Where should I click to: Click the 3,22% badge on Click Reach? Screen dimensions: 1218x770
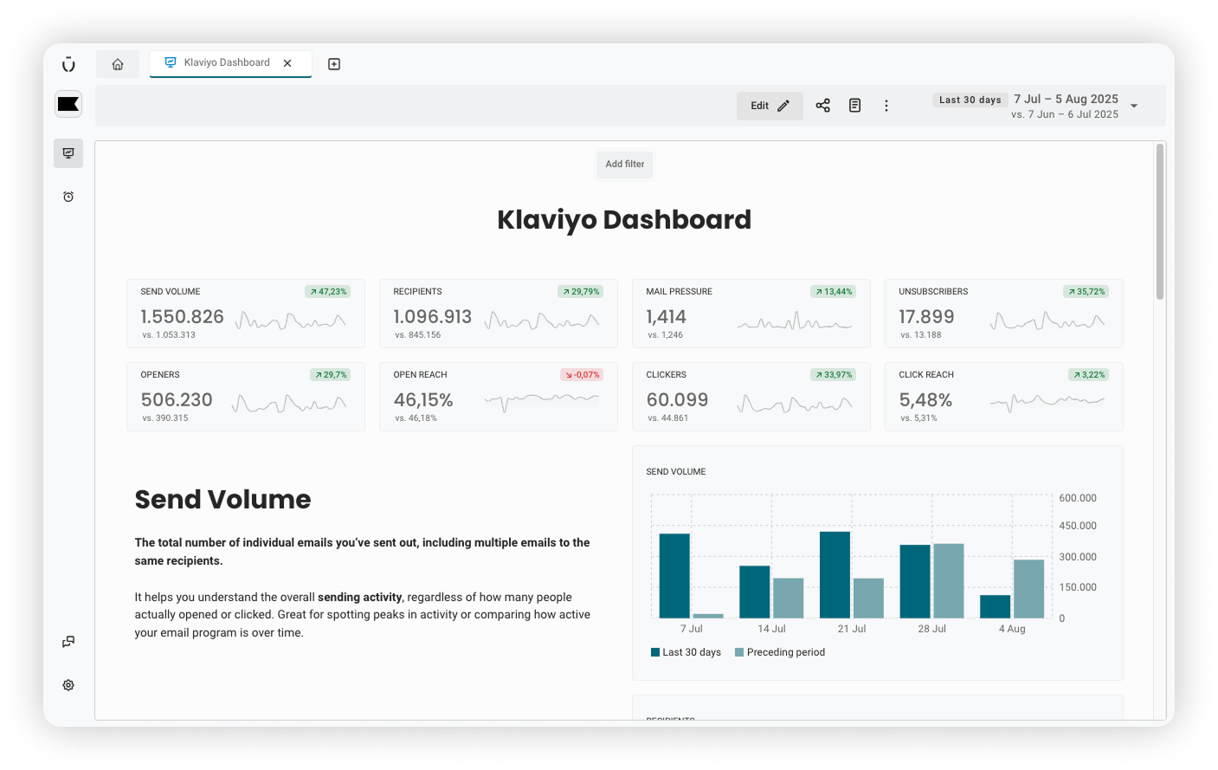pos(1089,375)
